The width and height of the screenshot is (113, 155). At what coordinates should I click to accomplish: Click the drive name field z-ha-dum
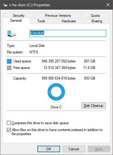(68, 33)
